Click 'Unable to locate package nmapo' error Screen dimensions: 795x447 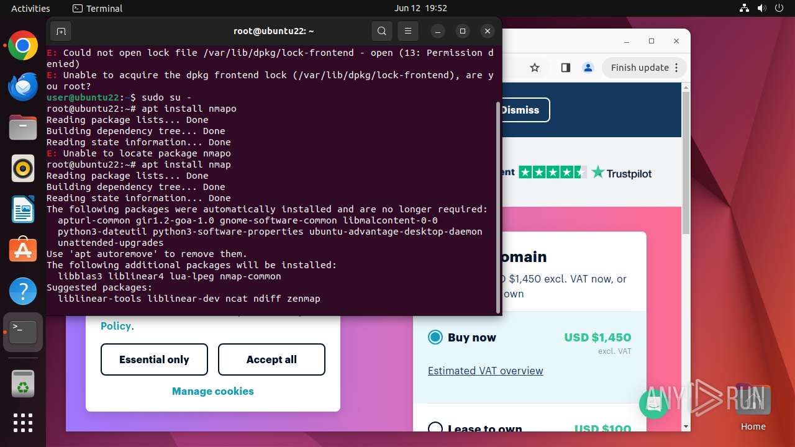pos(139,153)
